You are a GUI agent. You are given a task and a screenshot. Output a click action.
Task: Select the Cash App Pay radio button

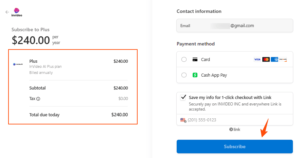click(184, 75)
